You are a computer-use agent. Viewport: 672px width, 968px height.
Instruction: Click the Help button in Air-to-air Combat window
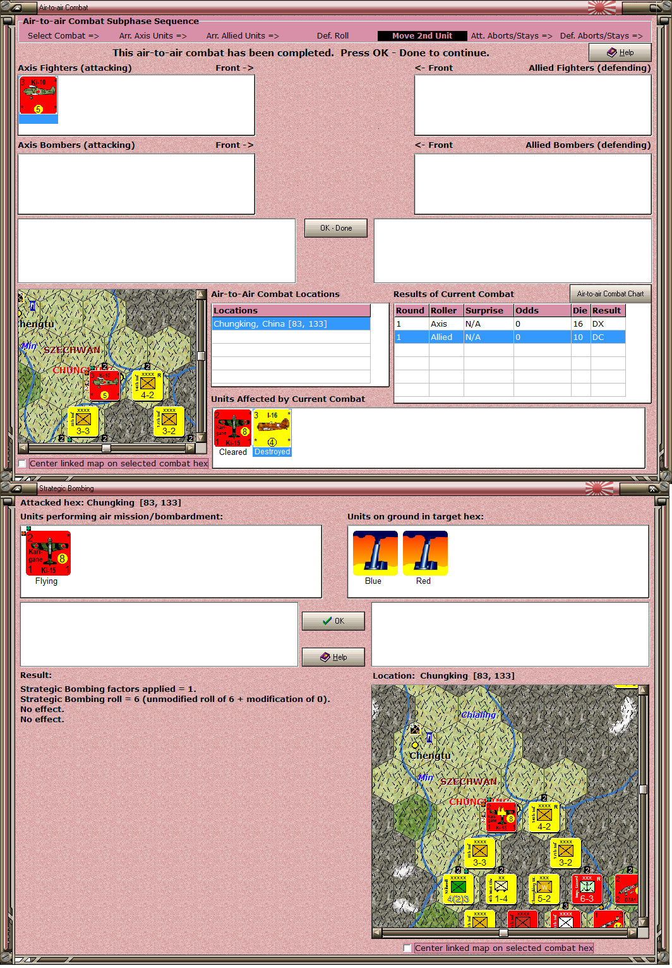pos(620,52)
